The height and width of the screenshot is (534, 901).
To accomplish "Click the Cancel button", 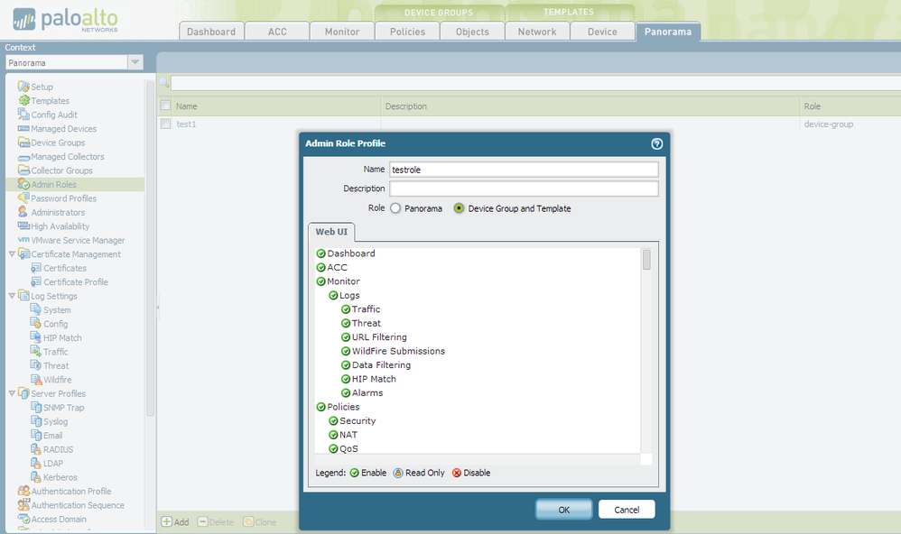I will coord(627,510).
